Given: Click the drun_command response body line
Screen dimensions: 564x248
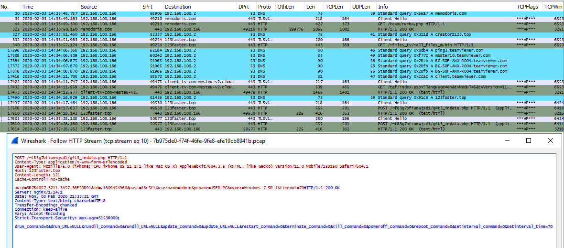Looking at the screenshot, I should tap(283, 227).
